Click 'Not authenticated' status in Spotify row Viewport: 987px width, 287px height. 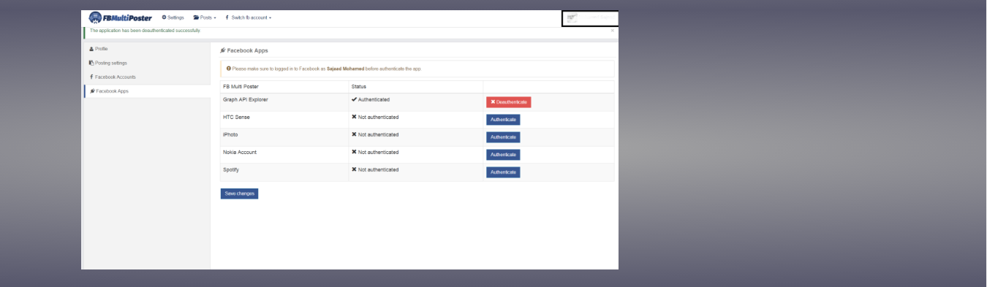tap(375, 169)
